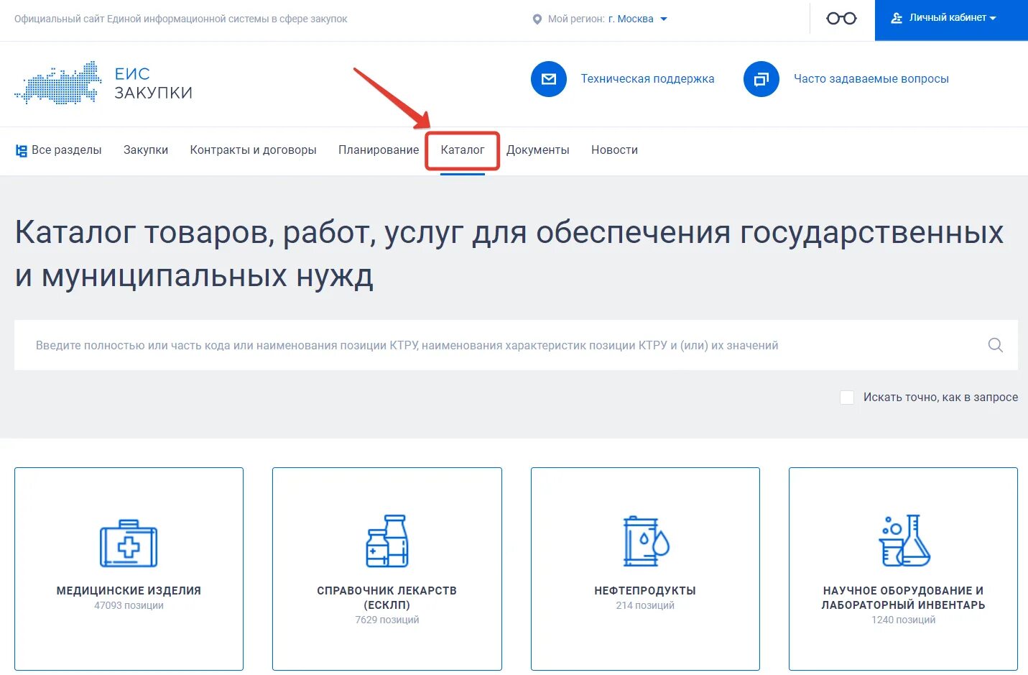Enable the Искать точно, как в запросе checkbox
Viewport: 1028px width, 675px height.
click(847, 398)
